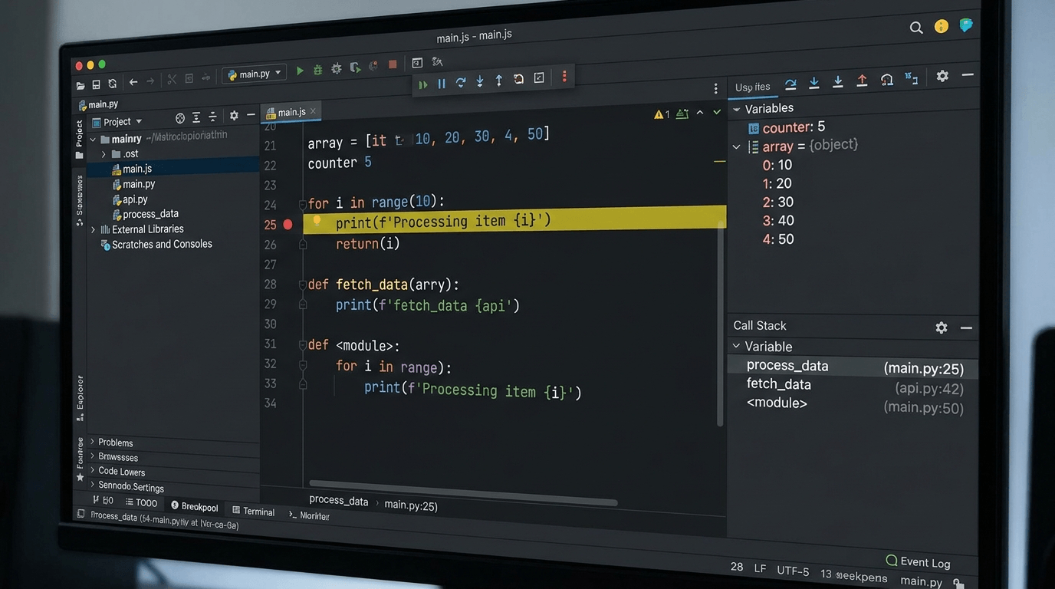The height and width of the screenshot is (589, 1055).
Task: Click the green Run button in main toolbar
Action: pos(300,71)
